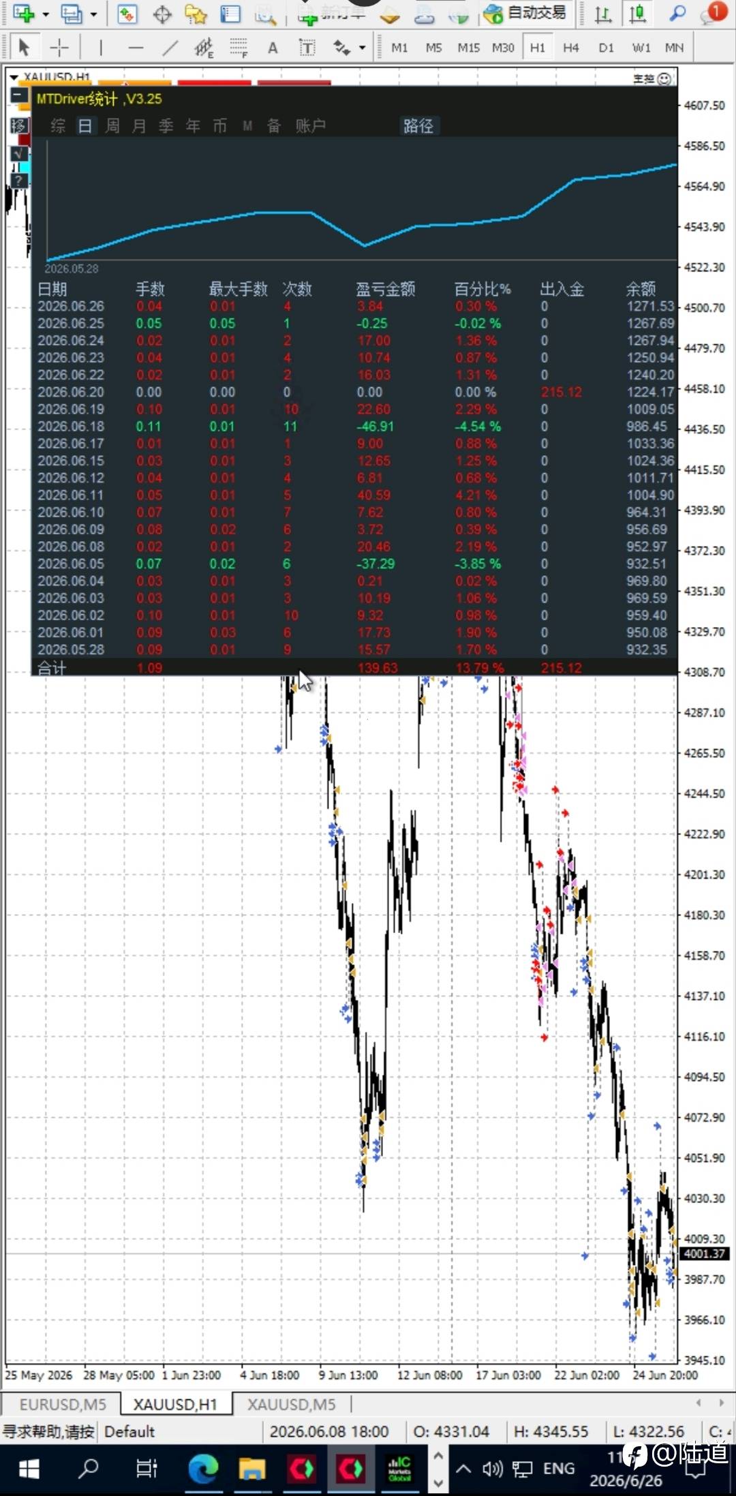
Task: Click the 合计 total row label
Action: (52, 668)
